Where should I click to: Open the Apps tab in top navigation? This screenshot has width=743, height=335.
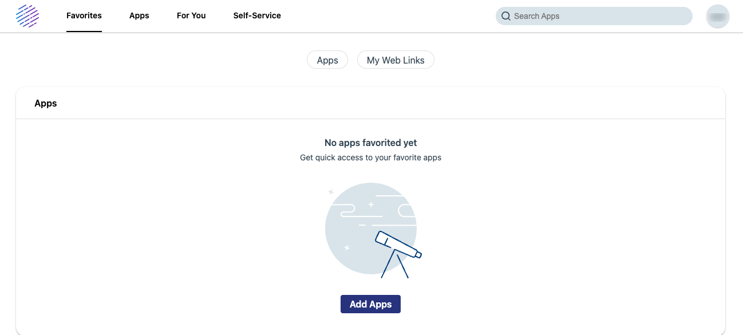pyautogui.click(x=139, y=16)
